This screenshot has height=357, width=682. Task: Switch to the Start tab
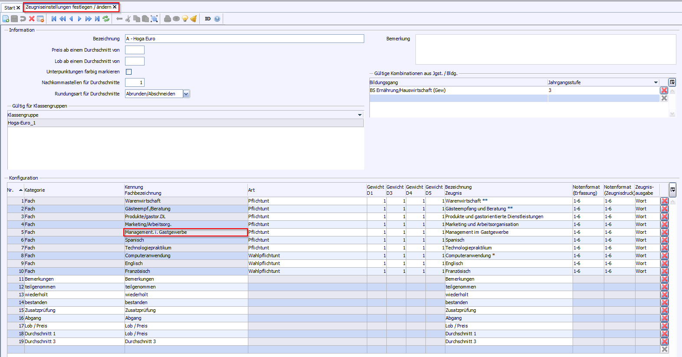click(x=10, y=8)
